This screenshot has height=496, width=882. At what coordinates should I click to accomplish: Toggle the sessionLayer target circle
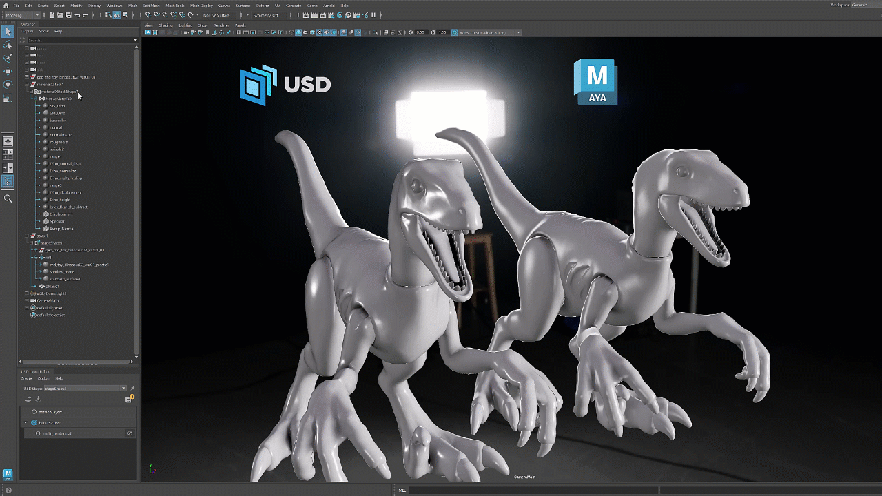click(x=34, y=412)
